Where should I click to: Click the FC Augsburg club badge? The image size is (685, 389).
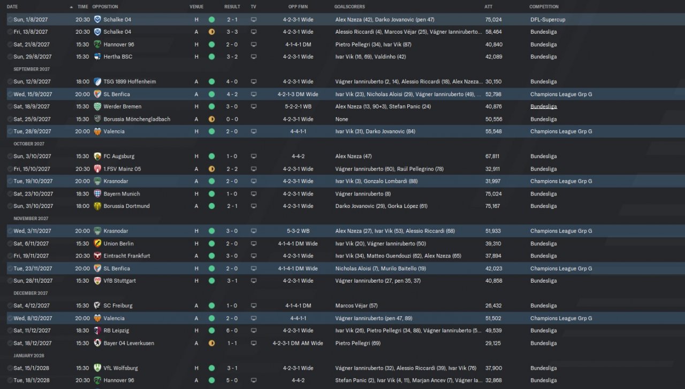click(x=97, y=157)
